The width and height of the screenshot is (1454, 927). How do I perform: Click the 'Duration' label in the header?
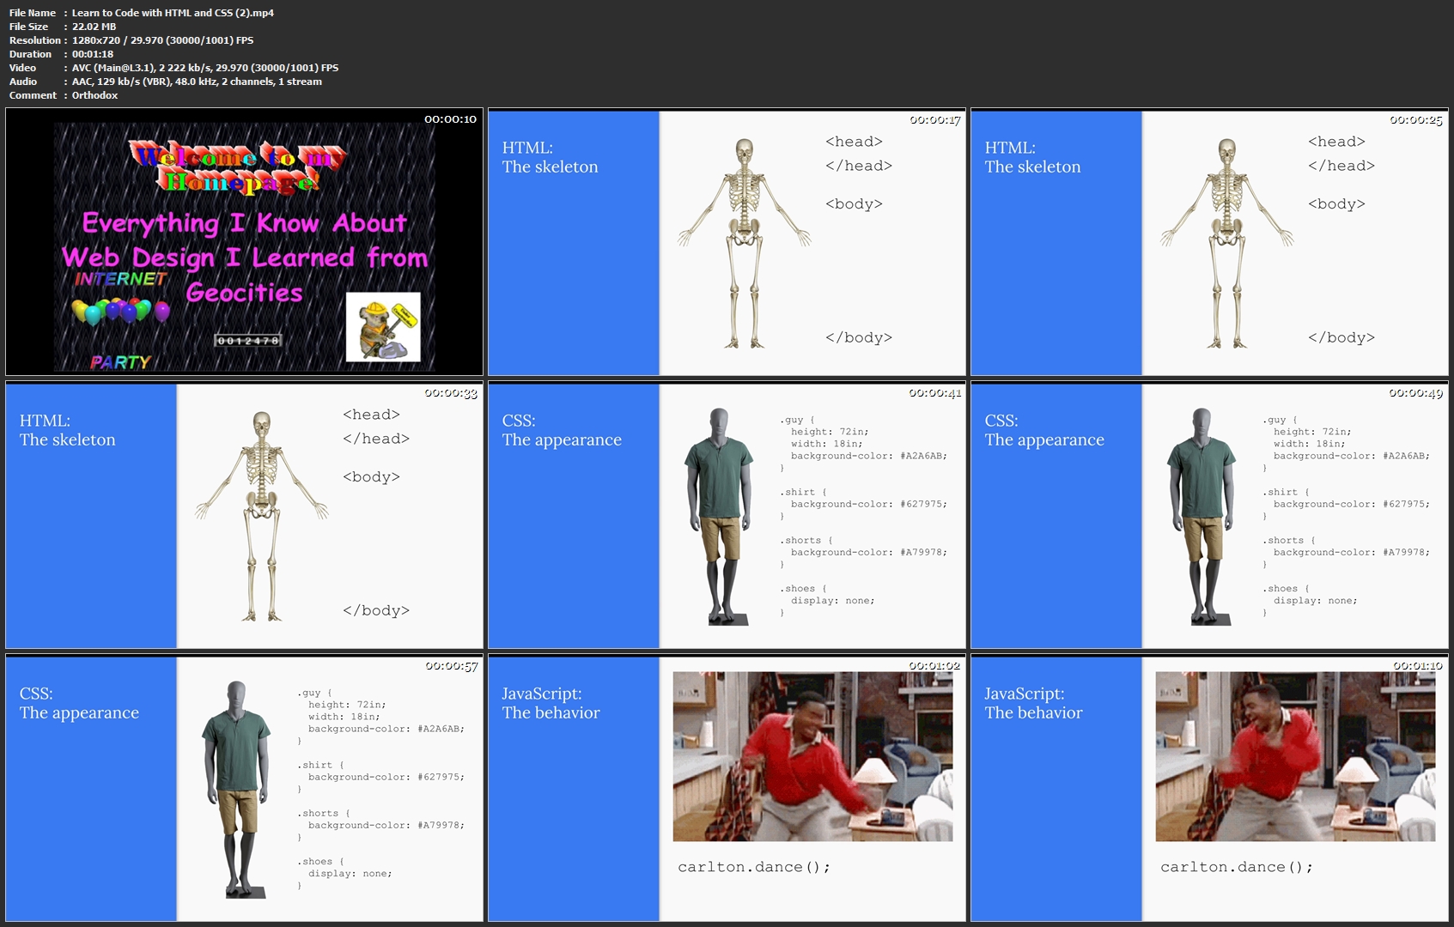click(x=31, y=54)
